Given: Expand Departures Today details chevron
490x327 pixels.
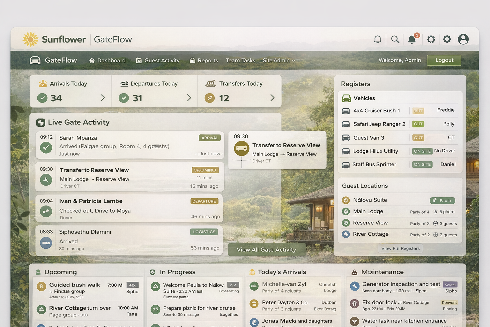Looking at the screenshot, I should click(189, 98).
